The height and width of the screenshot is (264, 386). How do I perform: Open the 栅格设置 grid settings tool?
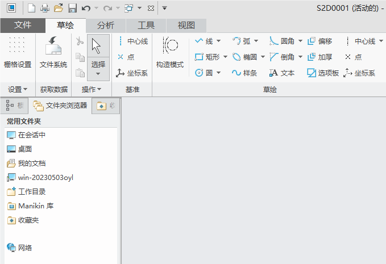18,52
